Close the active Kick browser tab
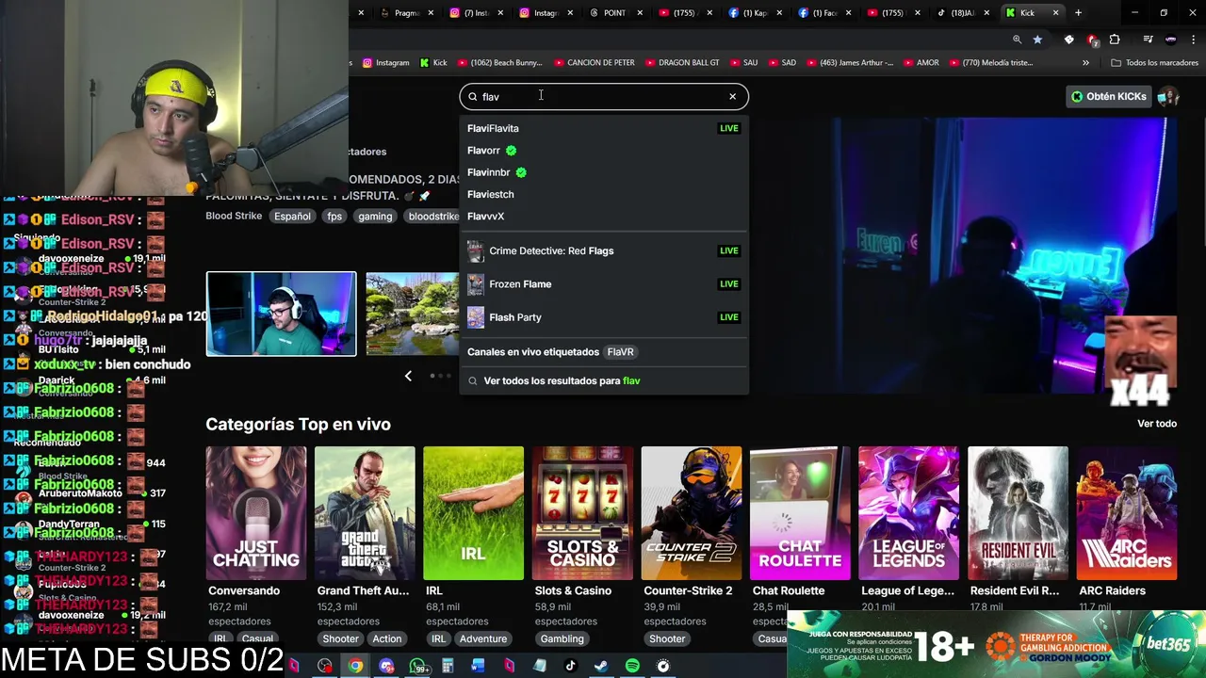 [1055, 13]
